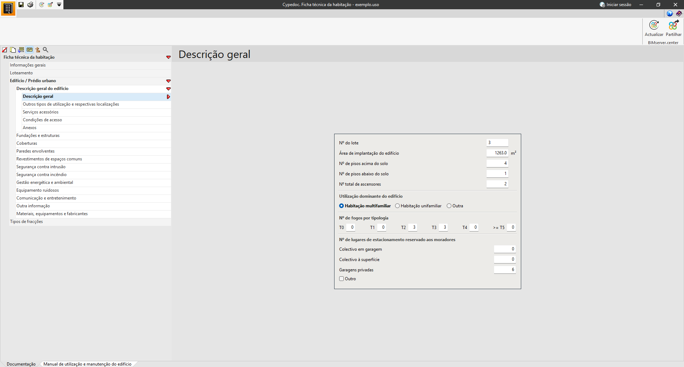The height and width of the screenshot is (367, 684).
Task: Click the >= T5 fogos input field
Action: (x=511, y=227)
